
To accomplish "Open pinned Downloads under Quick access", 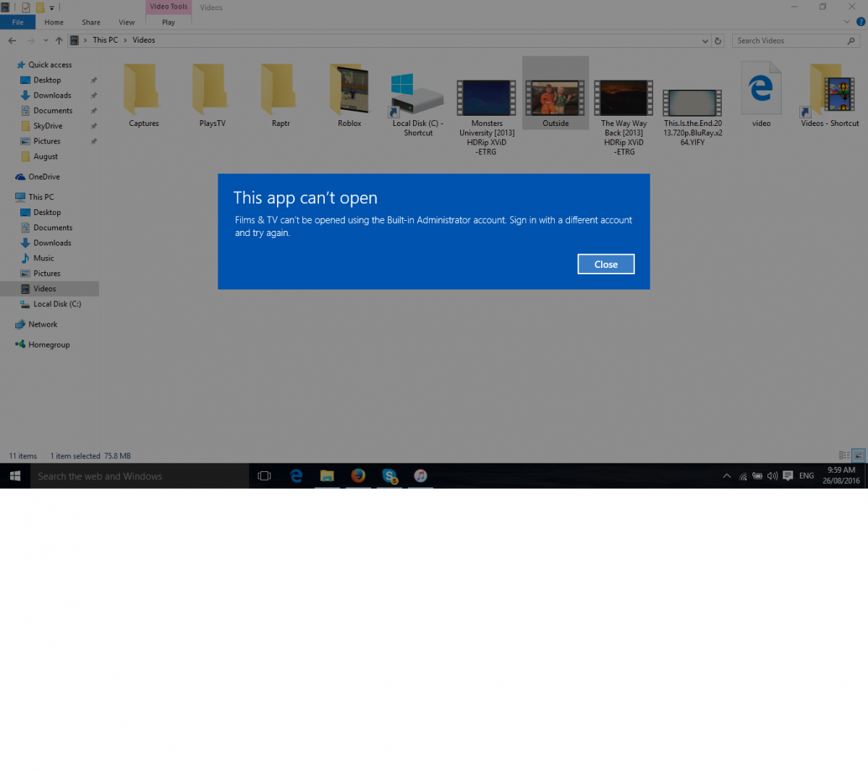I will pyautogui.click(x=52, y=96).
